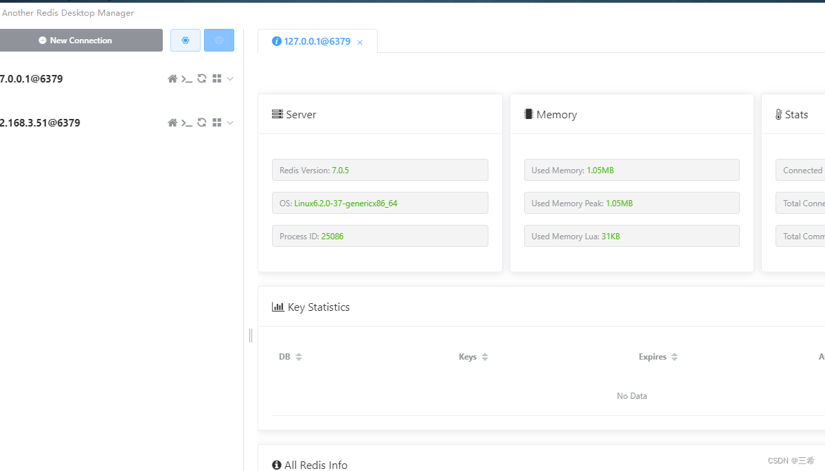Open console for 2.168.3.51@6379 connection
The height and width of the screenshot is (471, 825).
187,123
